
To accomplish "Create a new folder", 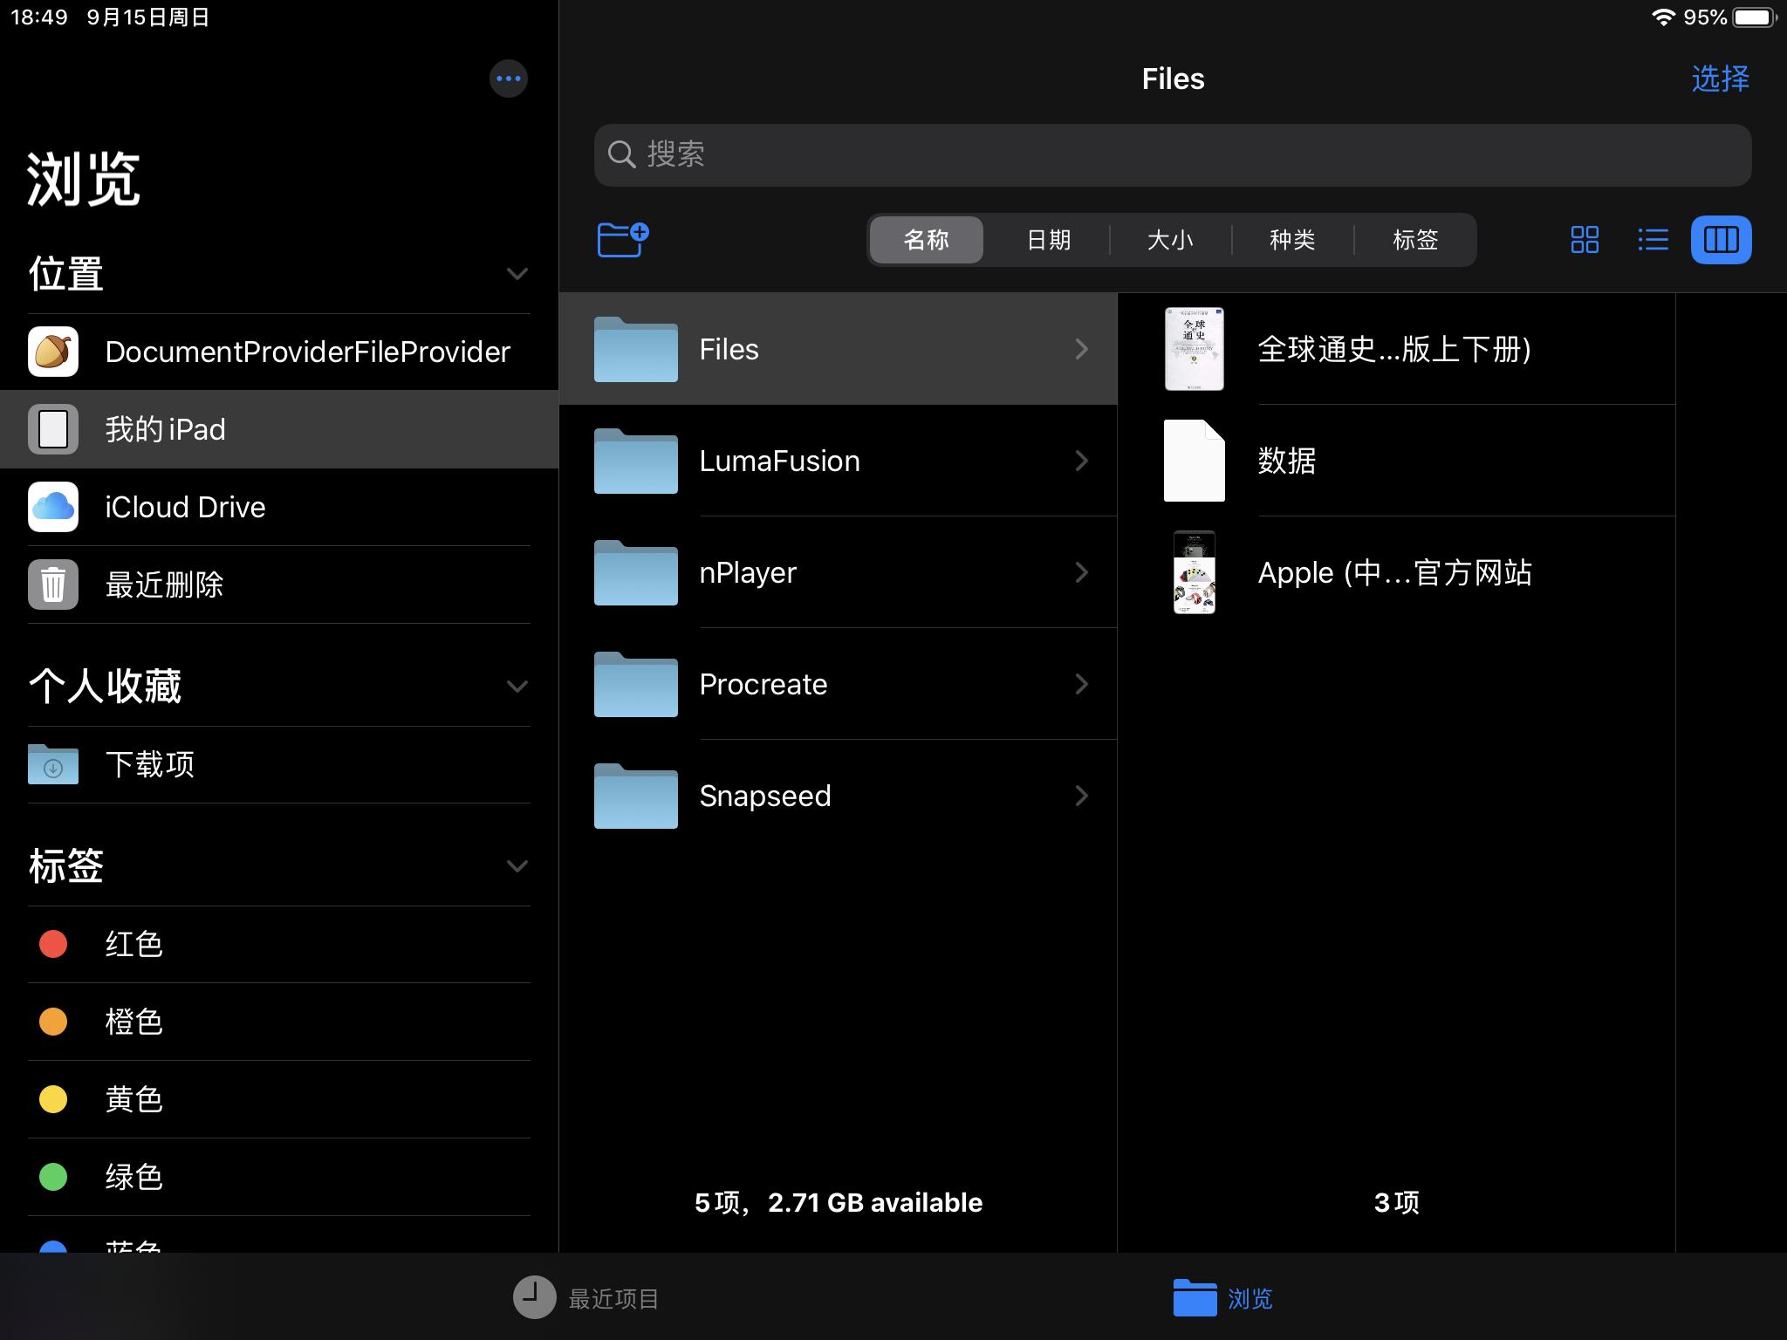I will [622, 240].
